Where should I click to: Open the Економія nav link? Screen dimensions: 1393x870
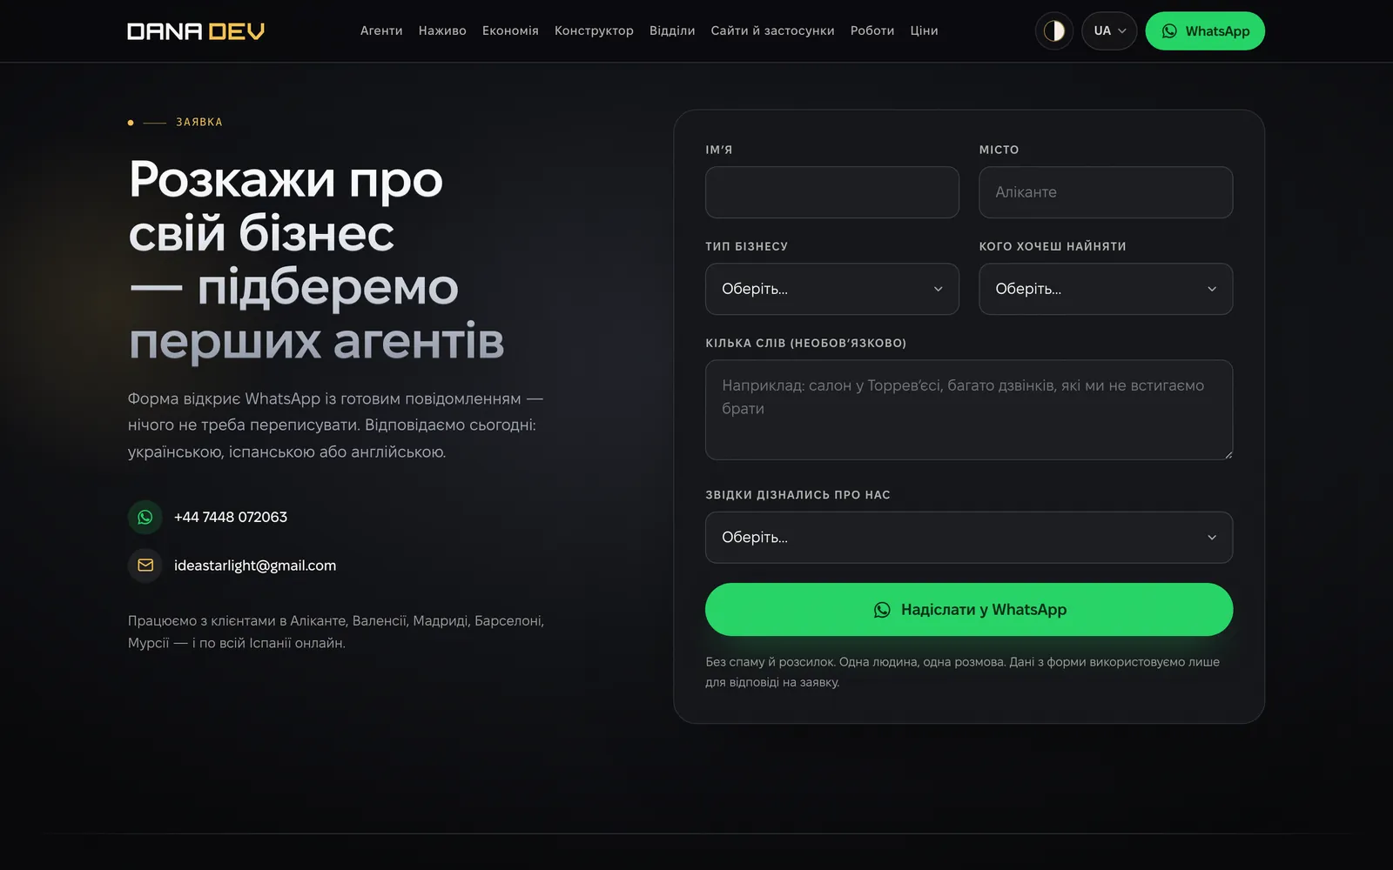point(510,30)
